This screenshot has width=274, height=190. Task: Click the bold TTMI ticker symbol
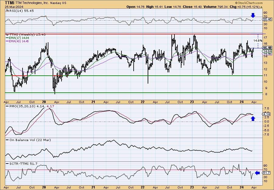click(9, 3)
